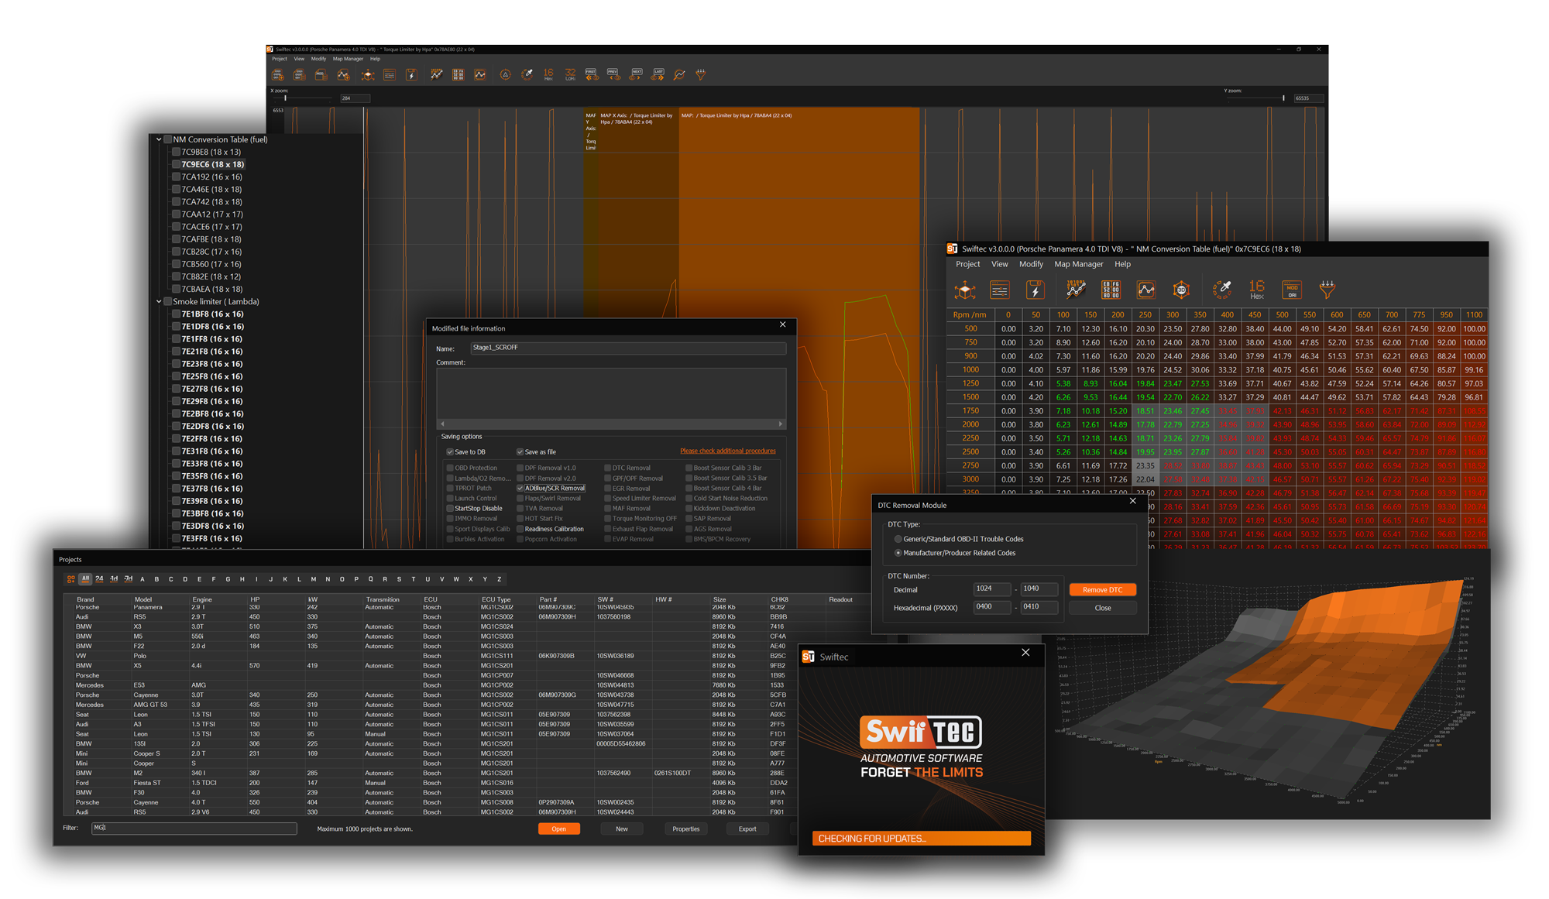
Task: Click the Remove DTC button
Action: tap(1102, 590)
